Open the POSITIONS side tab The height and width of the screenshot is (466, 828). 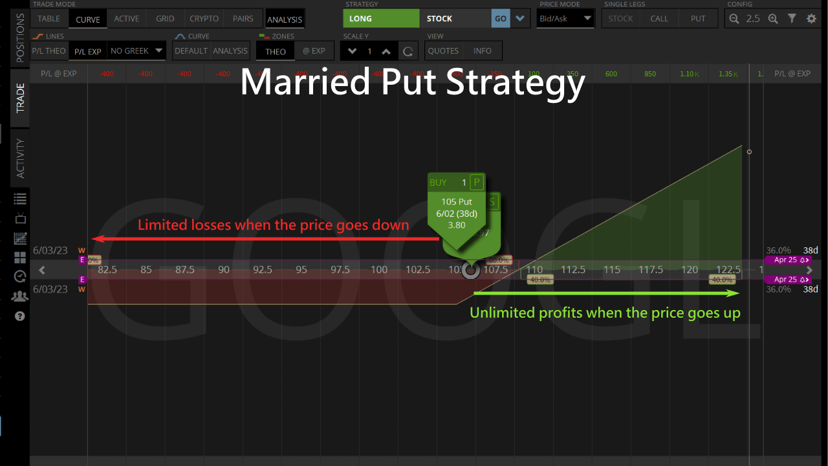[x=20, y=37]
